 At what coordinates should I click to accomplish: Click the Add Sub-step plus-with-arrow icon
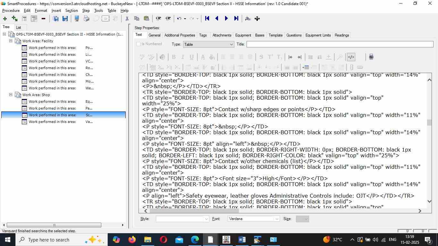[x=14, y=19]
